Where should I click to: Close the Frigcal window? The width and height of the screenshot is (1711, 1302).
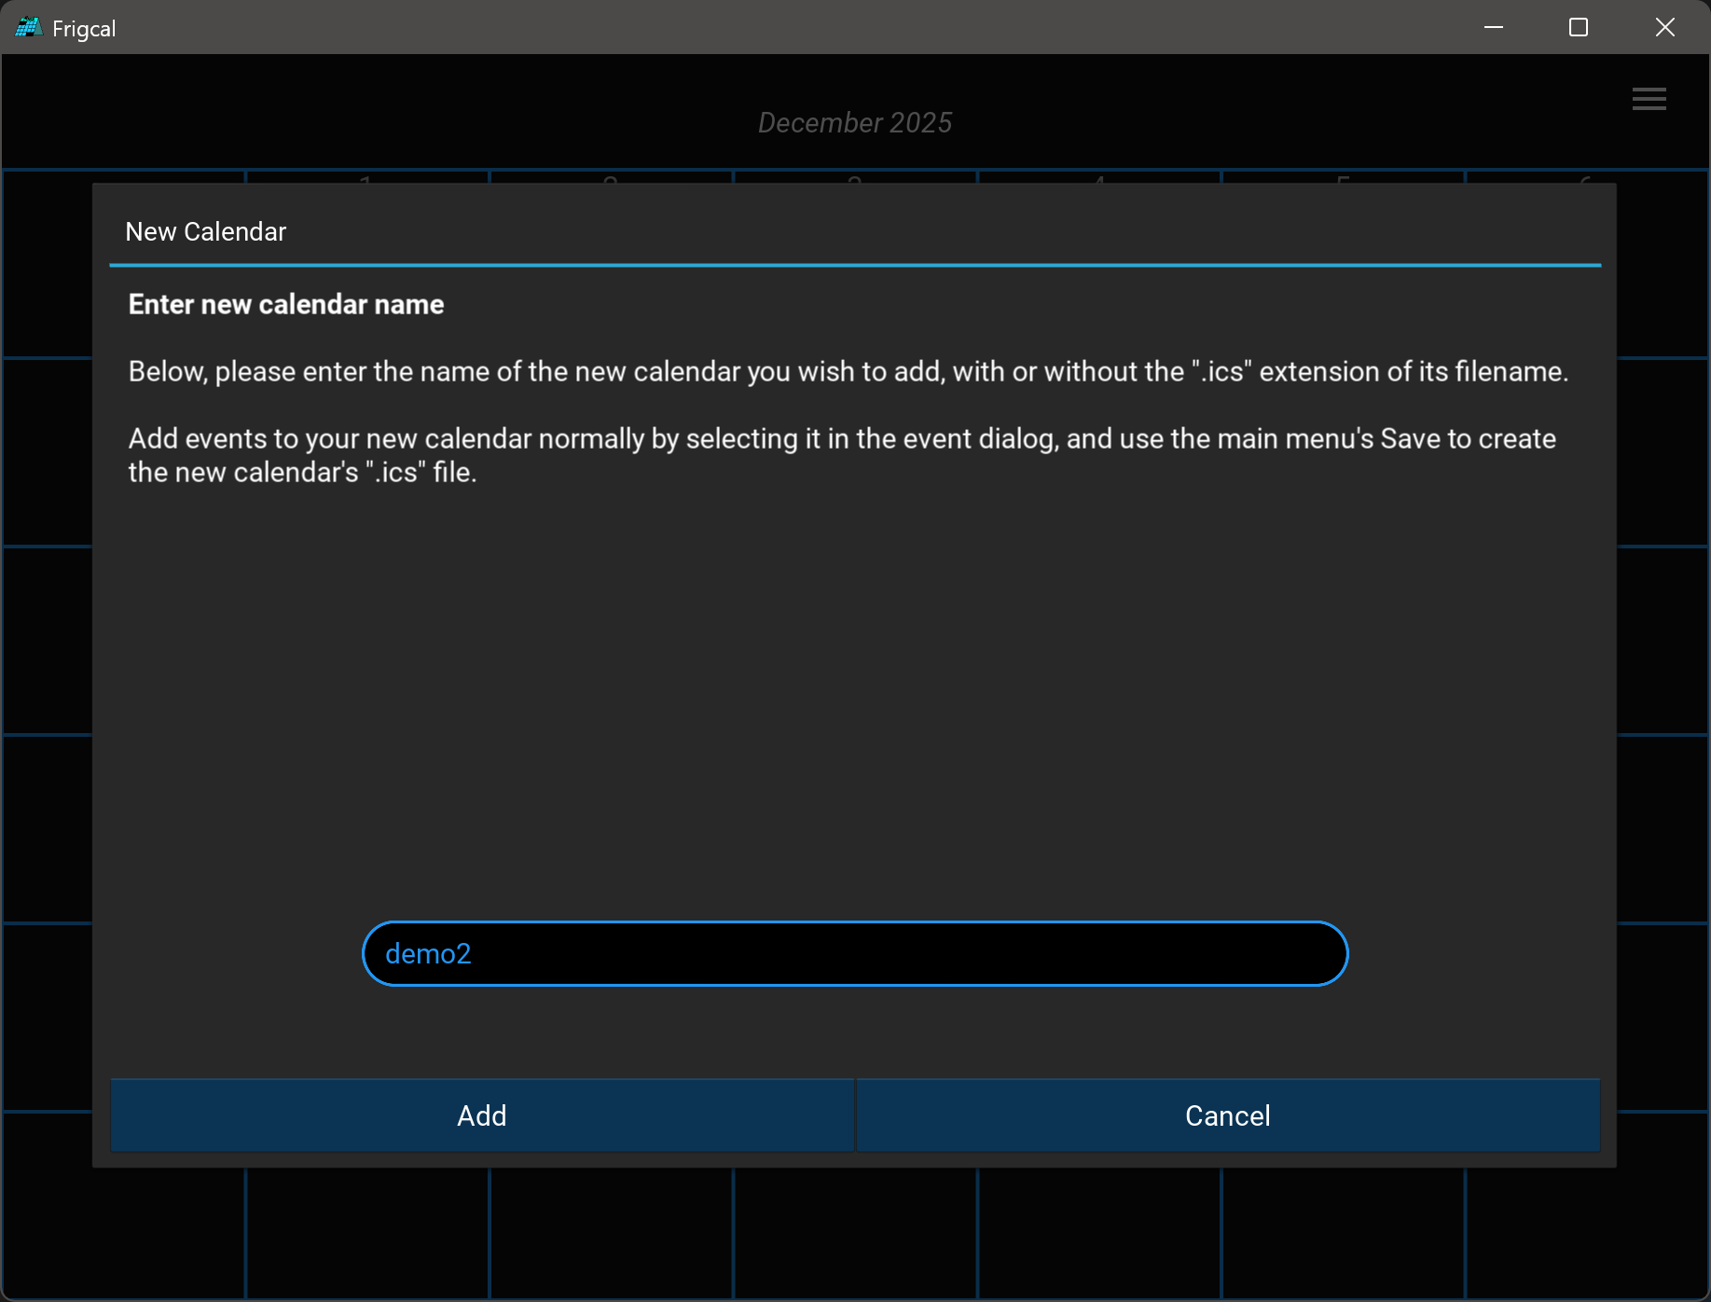click(1664, 28)
